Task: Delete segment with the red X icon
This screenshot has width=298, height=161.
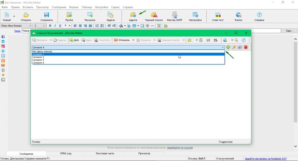Action: 246,47
